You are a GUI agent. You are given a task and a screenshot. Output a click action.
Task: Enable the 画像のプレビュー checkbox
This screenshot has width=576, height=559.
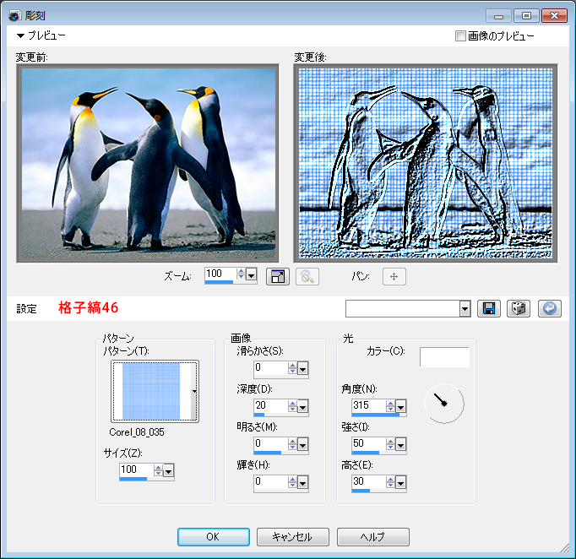(x=460, y=36)
